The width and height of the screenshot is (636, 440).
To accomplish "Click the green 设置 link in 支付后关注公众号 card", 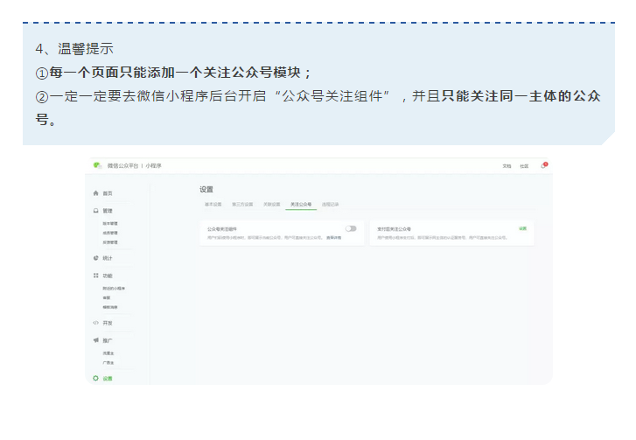I will click(523, 228).
